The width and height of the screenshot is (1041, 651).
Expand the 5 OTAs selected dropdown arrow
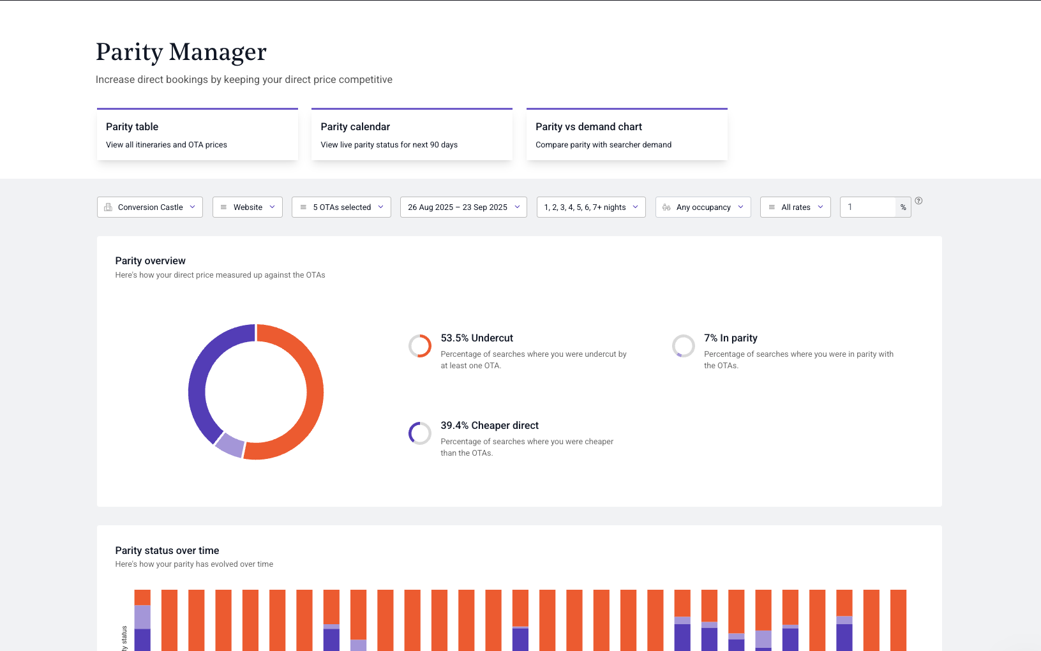[380, 207]
